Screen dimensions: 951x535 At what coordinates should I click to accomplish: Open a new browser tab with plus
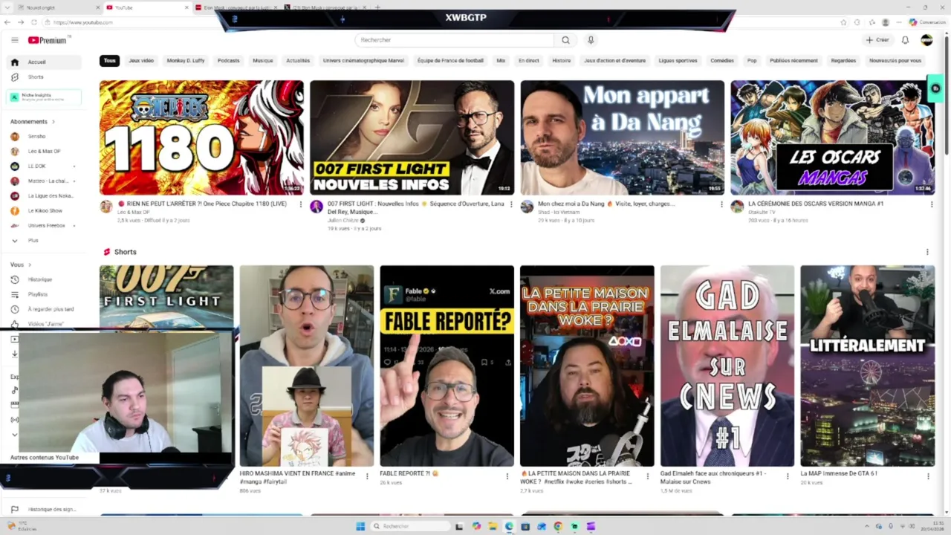pyautogui.click(x=377, y=7)
